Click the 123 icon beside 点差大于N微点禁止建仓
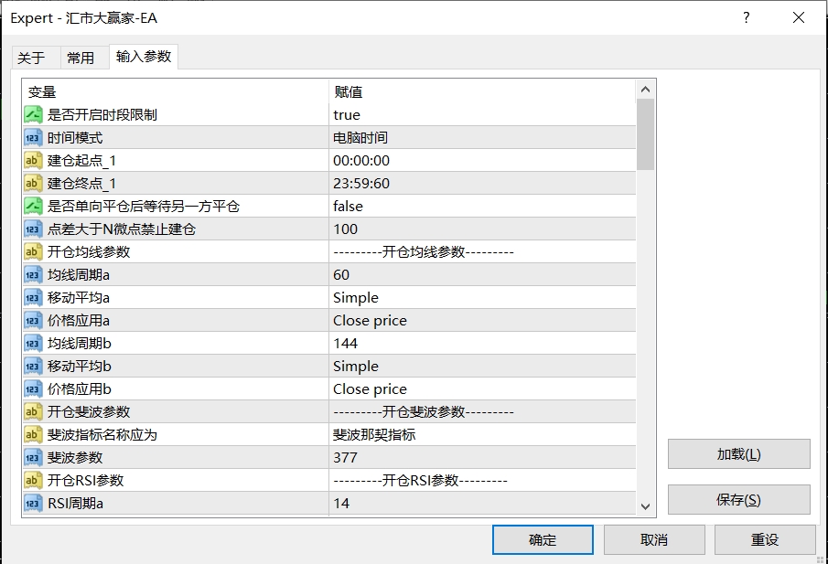This screenshot has width=828, height=564. [x=29, y=229]
